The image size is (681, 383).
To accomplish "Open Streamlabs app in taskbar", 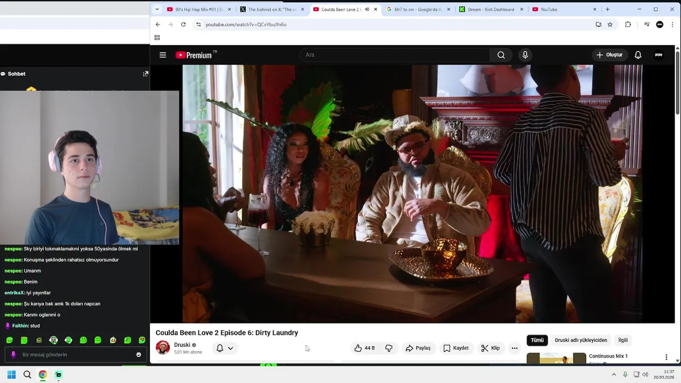I will [x=59, y=374].
